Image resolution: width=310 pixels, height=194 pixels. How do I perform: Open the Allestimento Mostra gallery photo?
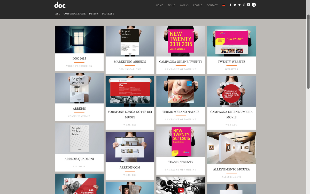tap(231, 148)
